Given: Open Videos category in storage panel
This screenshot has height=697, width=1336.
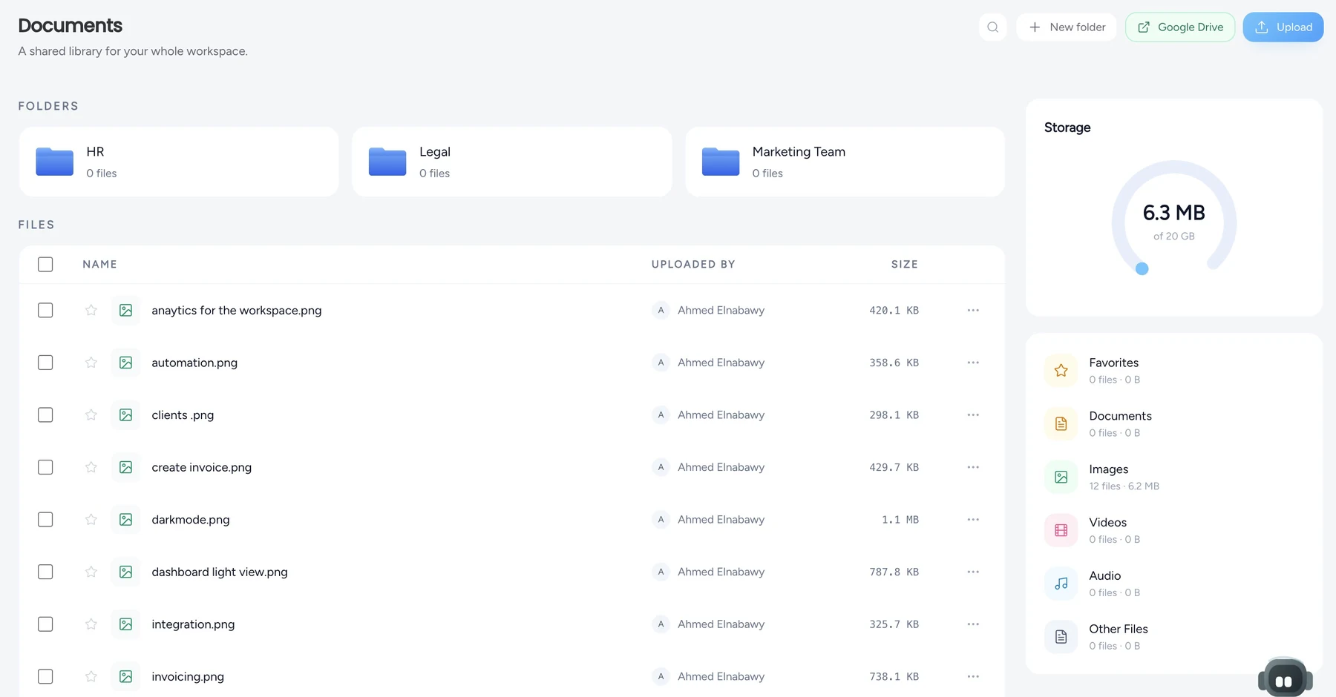Looking at the screenshot, I should point(1174,530).
